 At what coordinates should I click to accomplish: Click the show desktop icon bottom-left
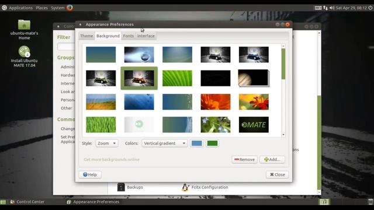pos(3,202)
